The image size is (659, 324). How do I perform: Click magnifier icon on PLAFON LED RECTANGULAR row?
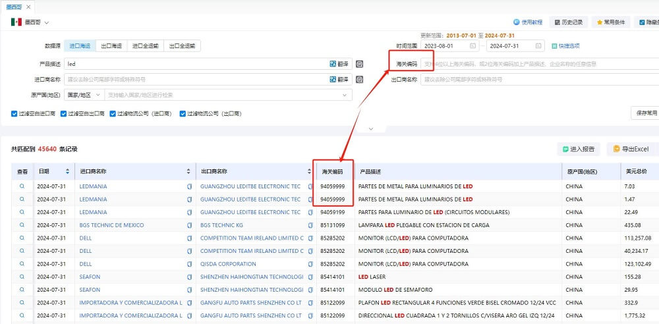click(22, 302)
